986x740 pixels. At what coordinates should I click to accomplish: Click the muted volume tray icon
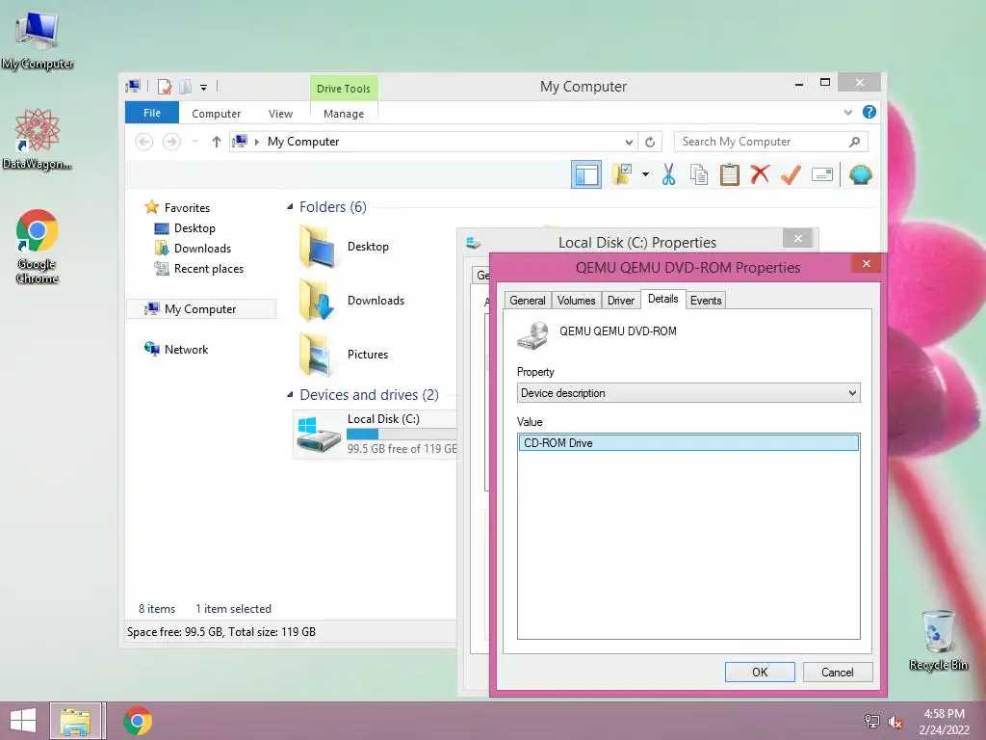(x=895, y=722)
